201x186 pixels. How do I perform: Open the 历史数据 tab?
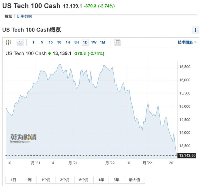click(24, 17)
